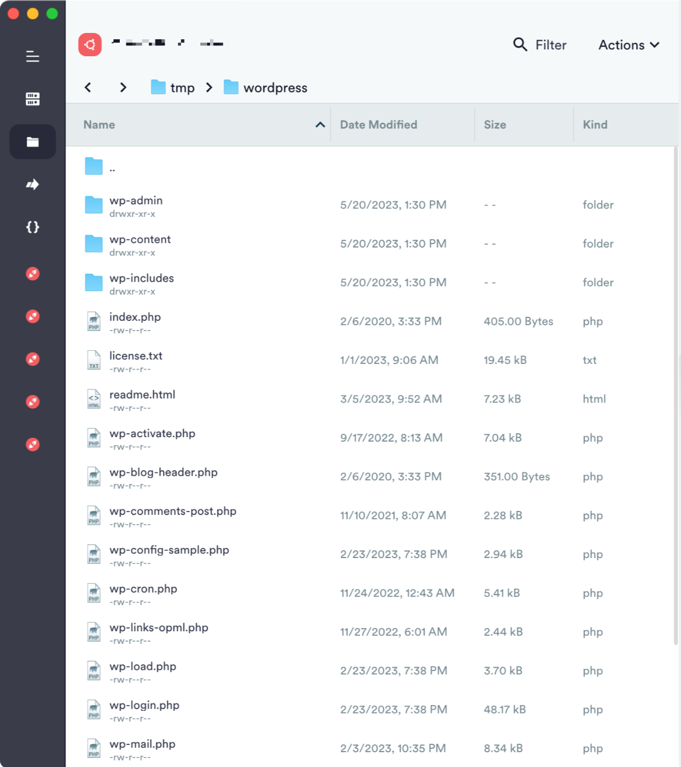Navigate to tmp breadcrumb folder
This screenshot has height=767, width=681.
[173, 87]
